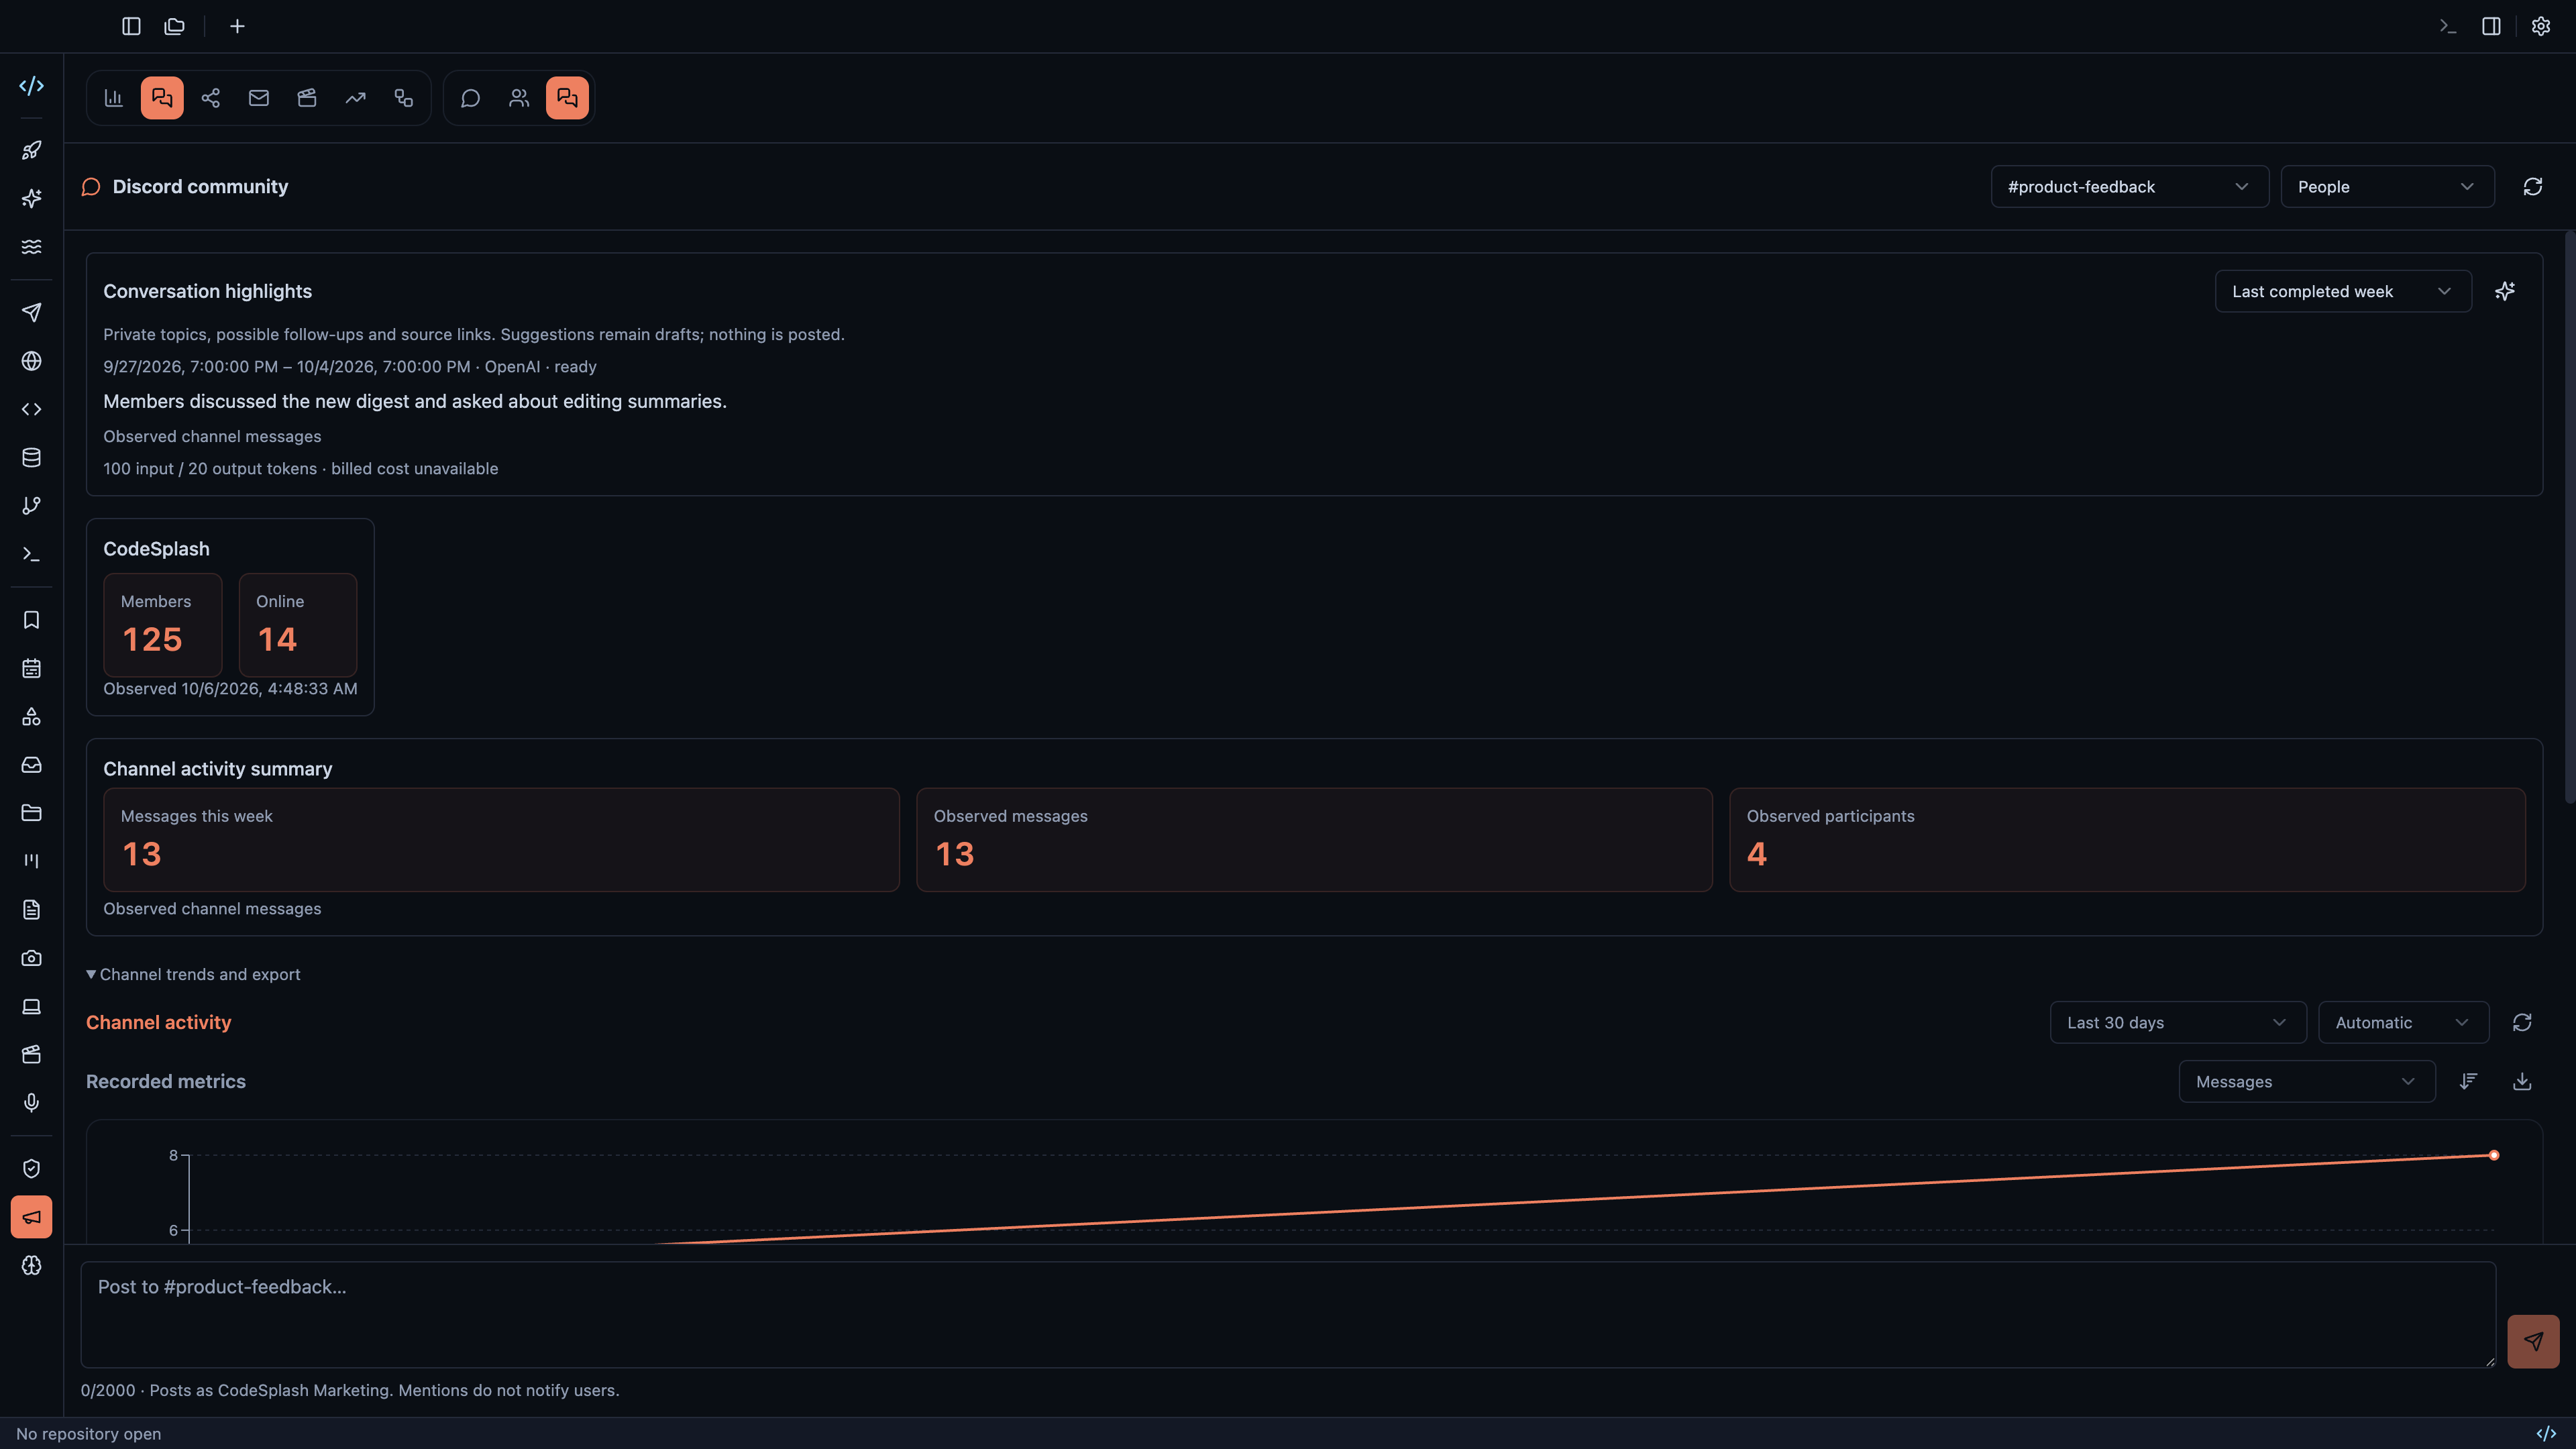Toggle the right split panel icon
The width and height of the screenshot is (2576, 1449).
[x=2492, y=26]
